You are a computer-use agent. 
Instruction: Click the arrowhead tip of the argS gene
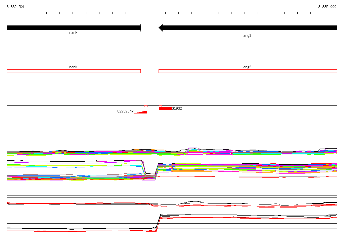160,28
